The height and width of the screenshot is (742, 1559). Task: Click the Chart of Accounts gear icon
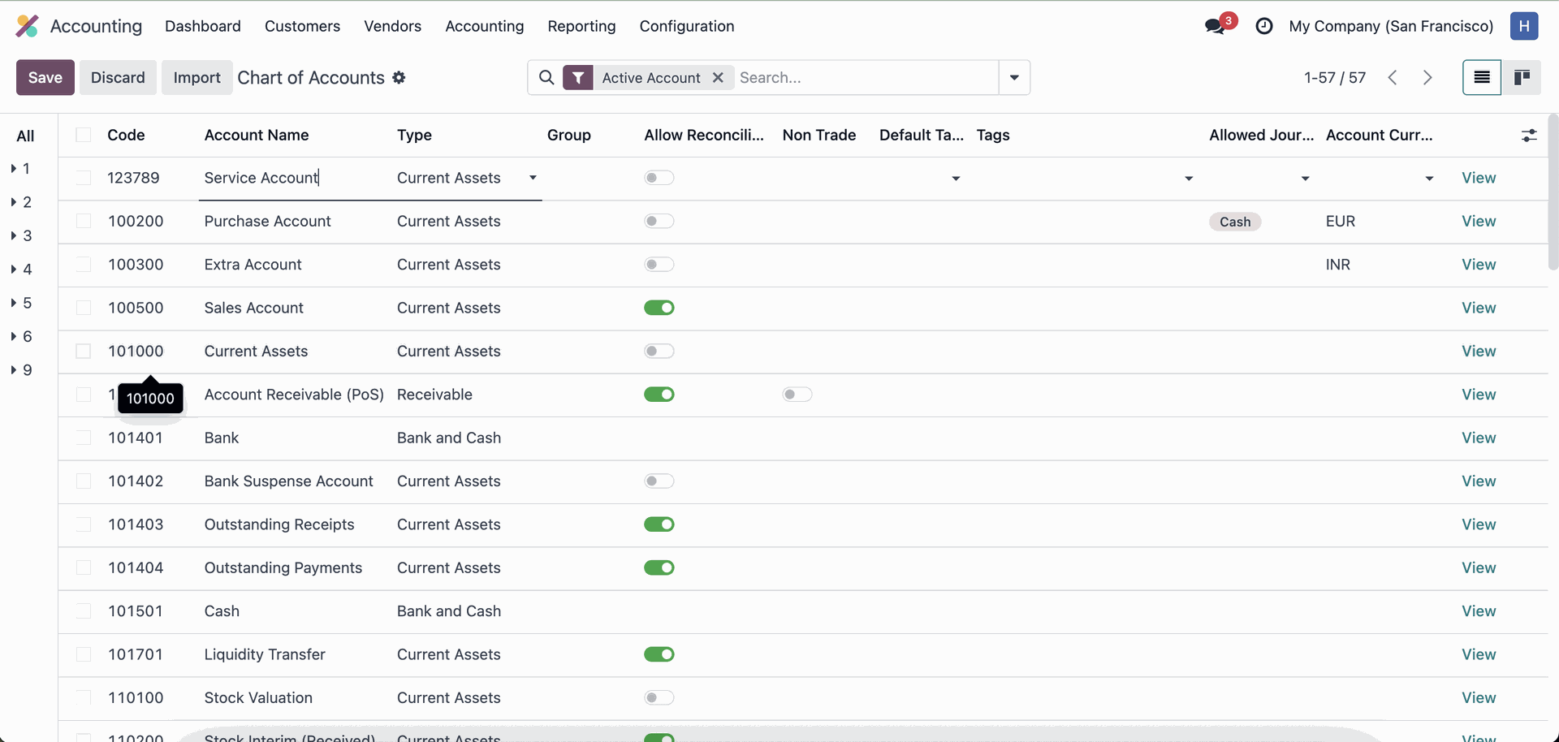point(399,78)
